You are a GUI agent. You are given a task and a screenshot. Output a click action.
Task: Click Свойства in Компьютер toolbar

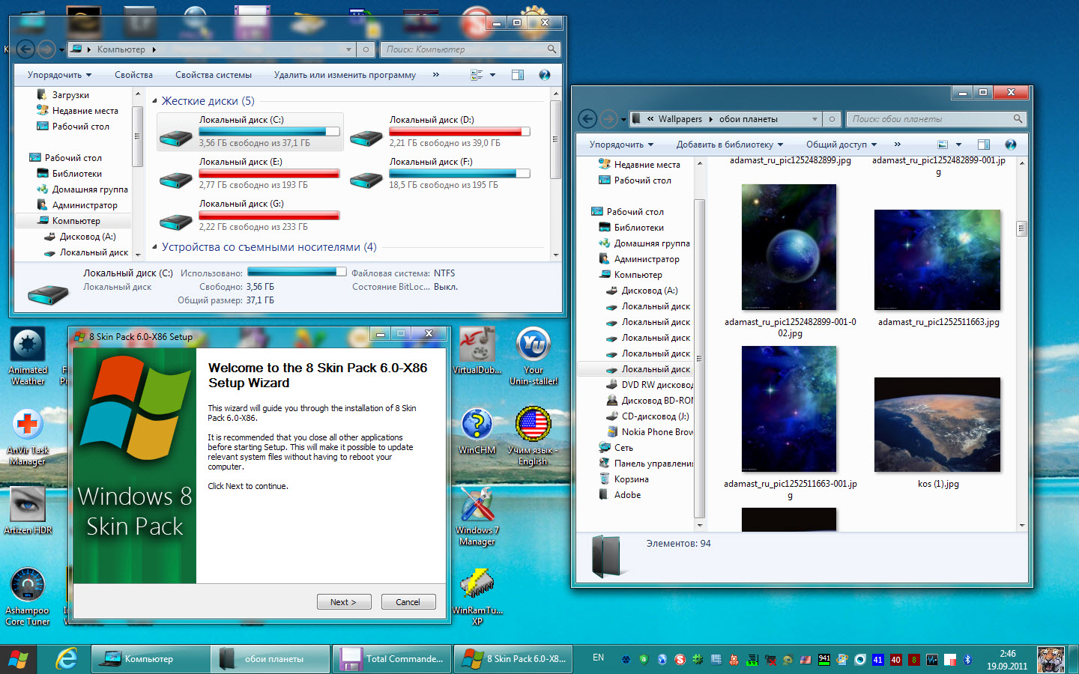(133, 75)
